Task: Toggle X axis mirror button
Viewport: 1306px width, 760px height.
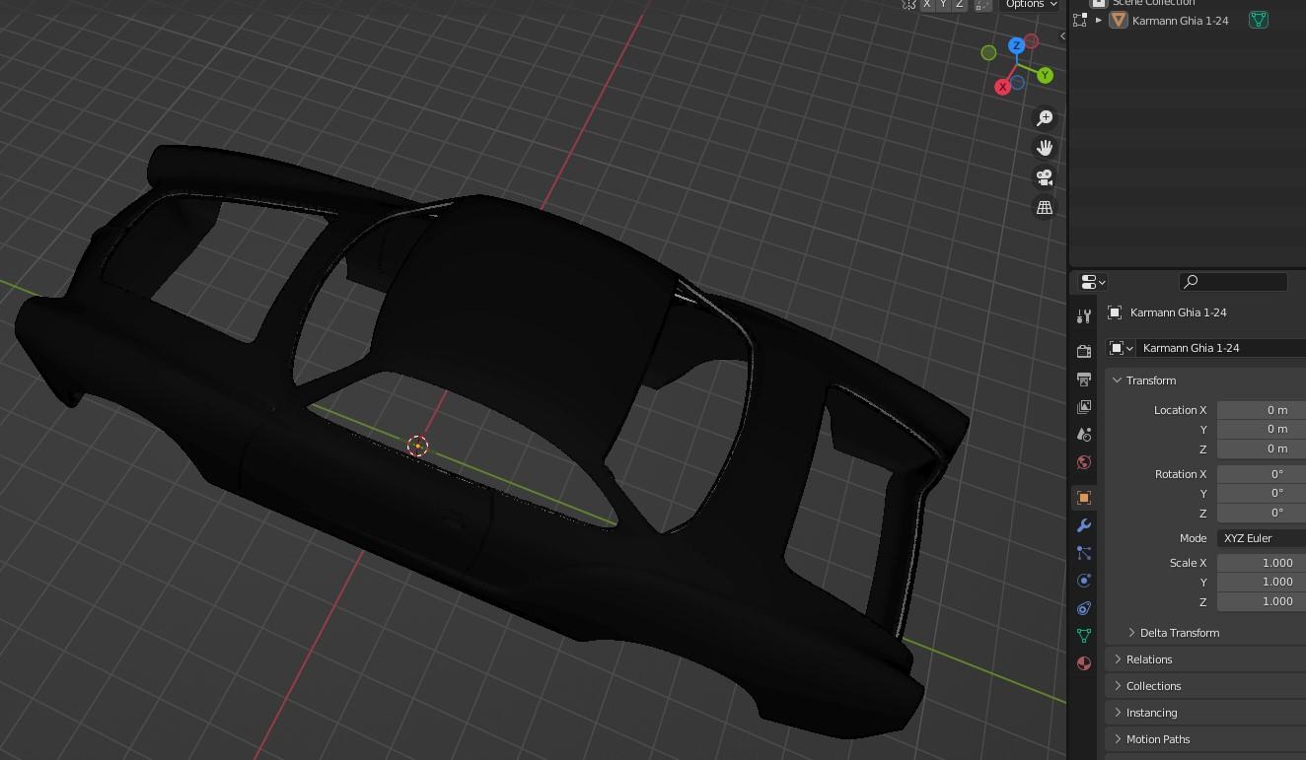Action: pos(926,4)
